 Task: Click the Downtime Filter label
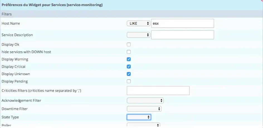click(14, 109)
